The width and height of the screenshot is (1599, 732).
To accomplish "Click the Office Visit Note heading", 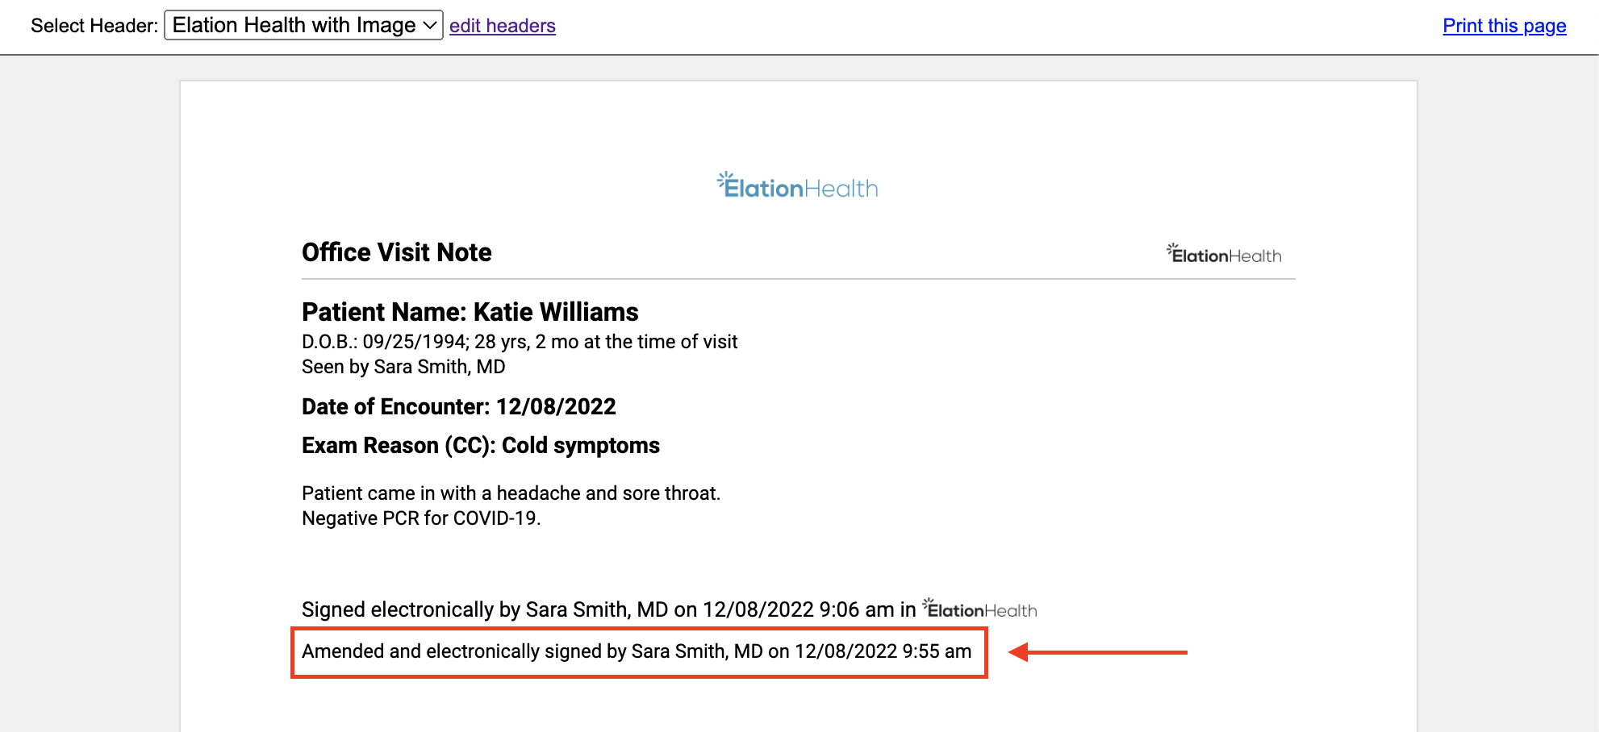I will [x=396, y=252].
